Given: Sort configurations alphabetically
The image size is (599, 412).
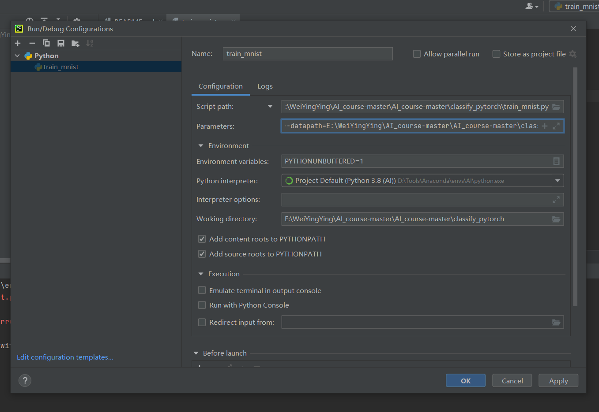Looking at the screenshot, I should pyautogui.click(x=90, y=43).
